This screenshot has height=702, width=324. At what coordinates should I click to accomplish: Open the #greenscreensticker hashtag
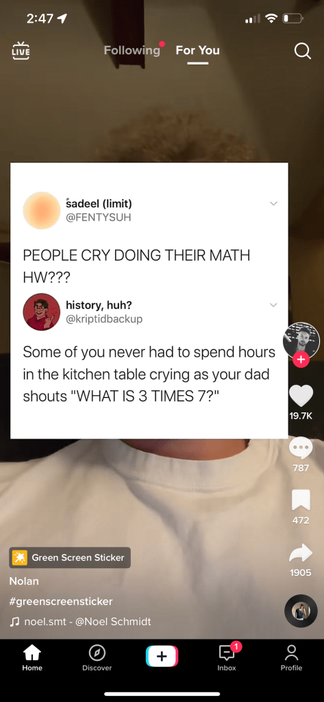(x=61, y=601)
